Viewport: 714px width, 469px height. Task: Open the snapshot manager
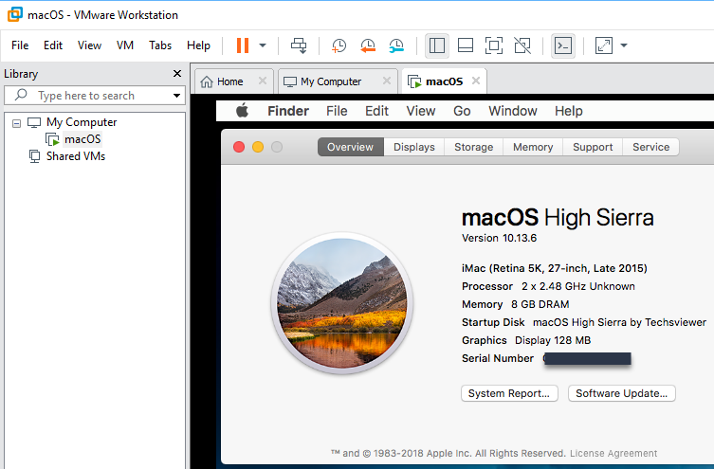(x=396, y=45)
